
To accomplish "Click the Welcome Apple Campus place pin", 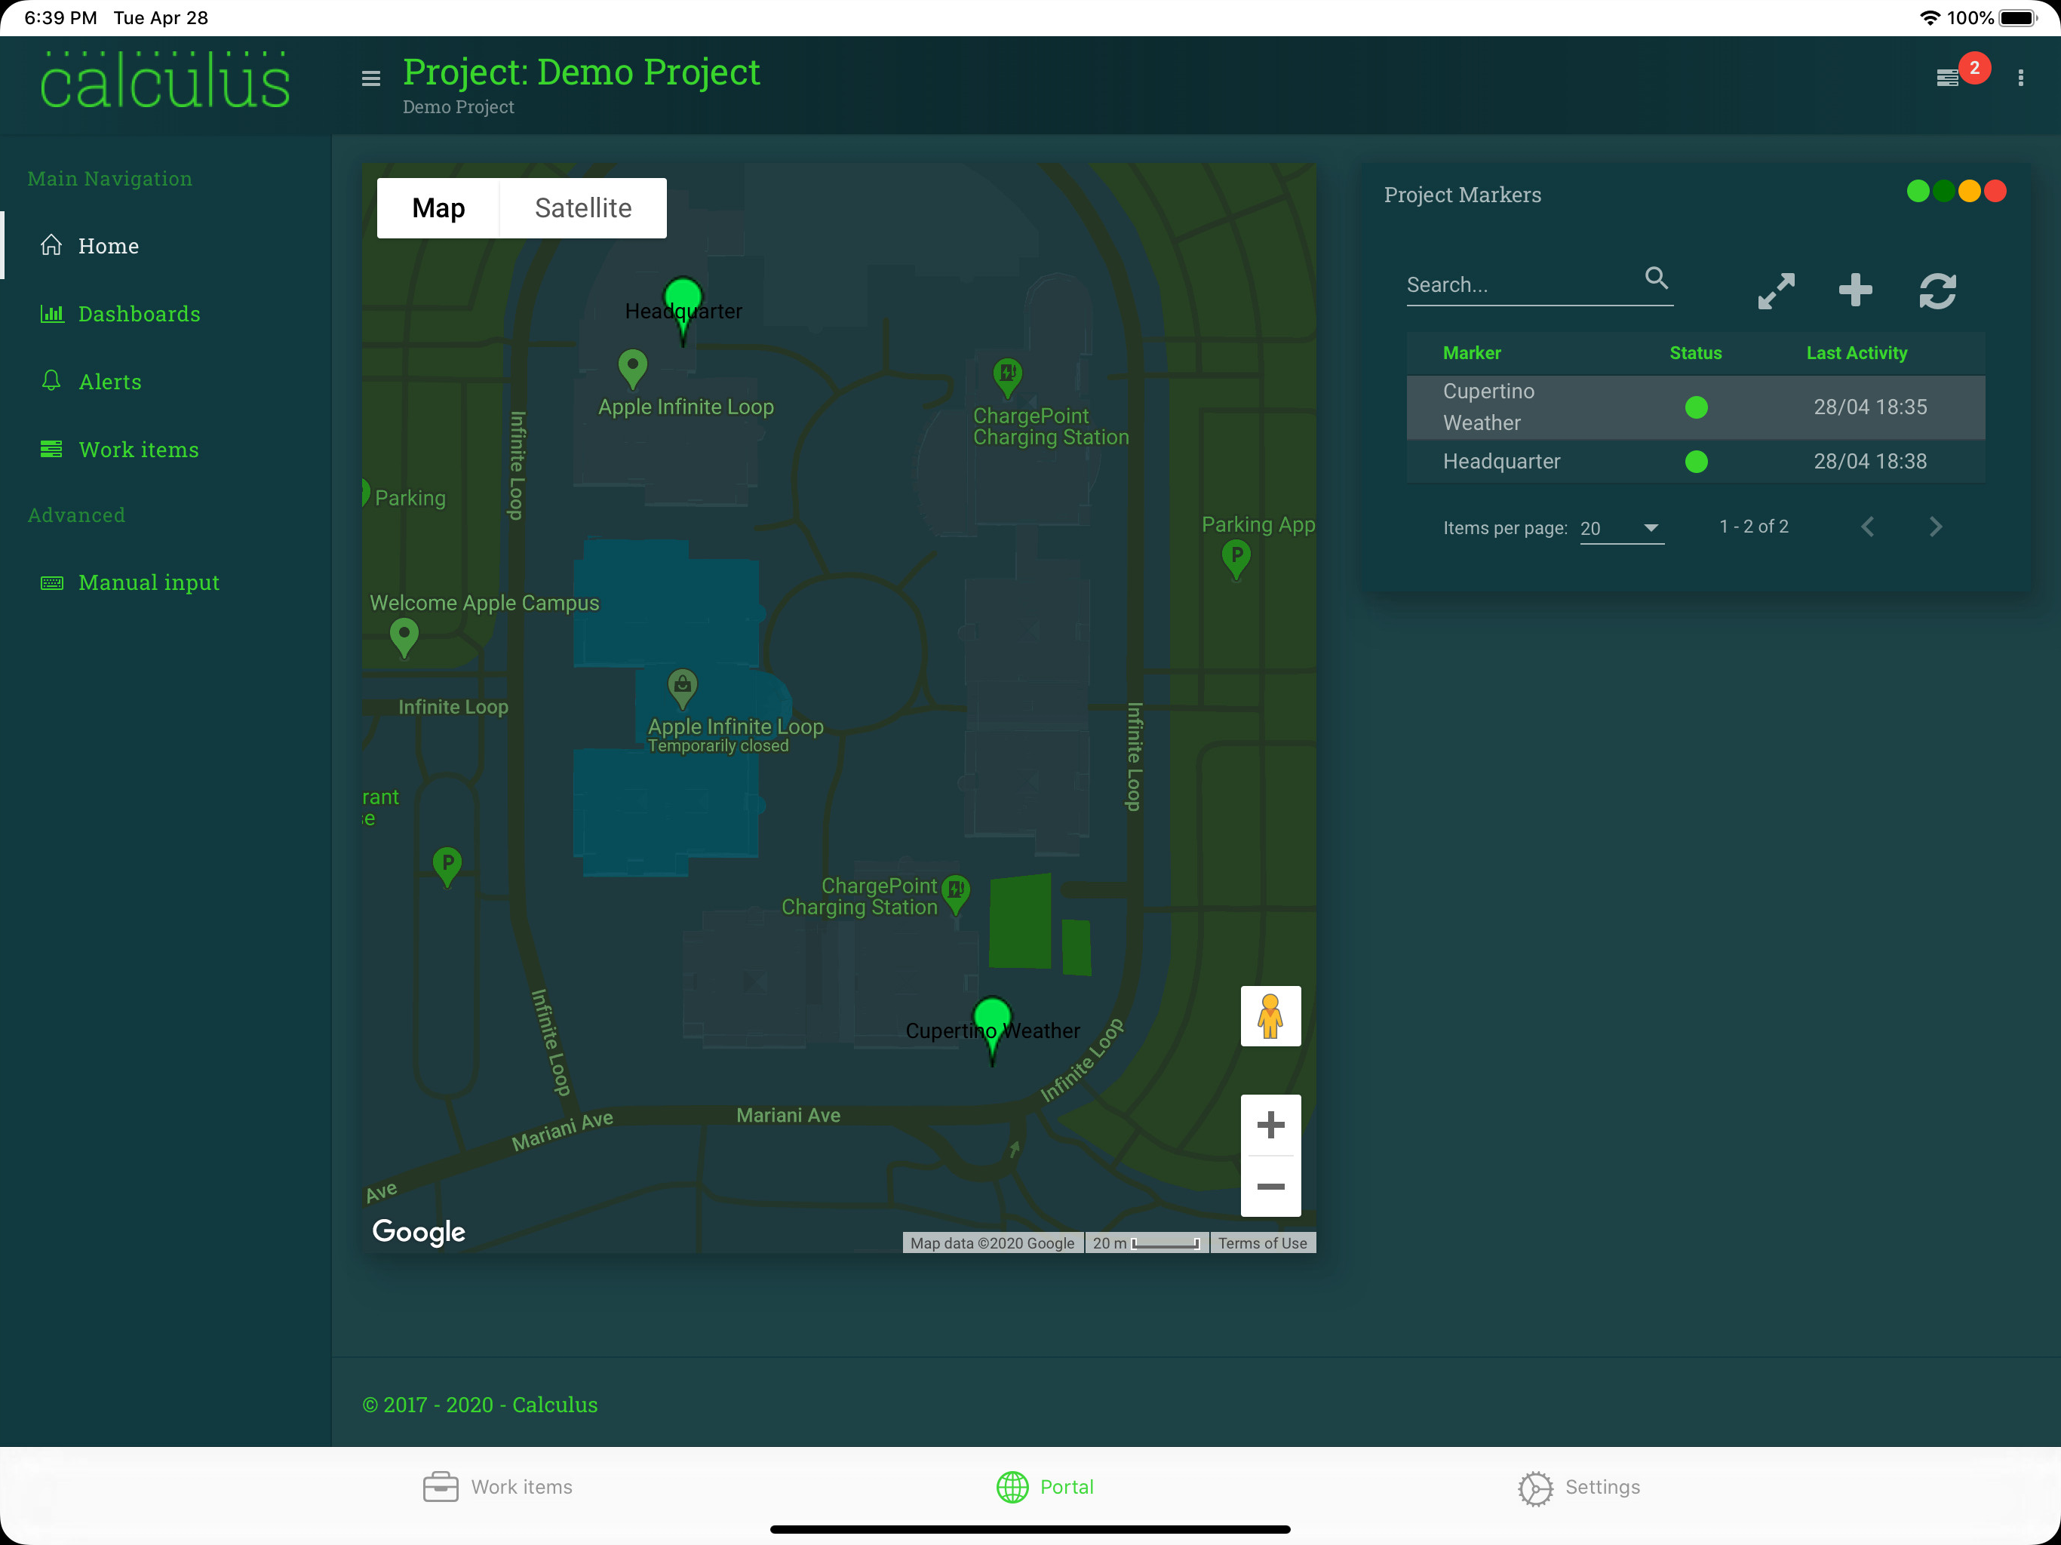I will point(404,638).
